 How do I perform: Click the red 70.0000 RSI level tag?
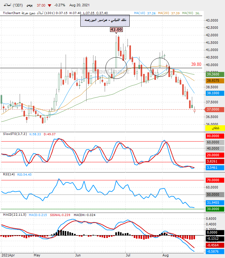[x=215, y=180]
